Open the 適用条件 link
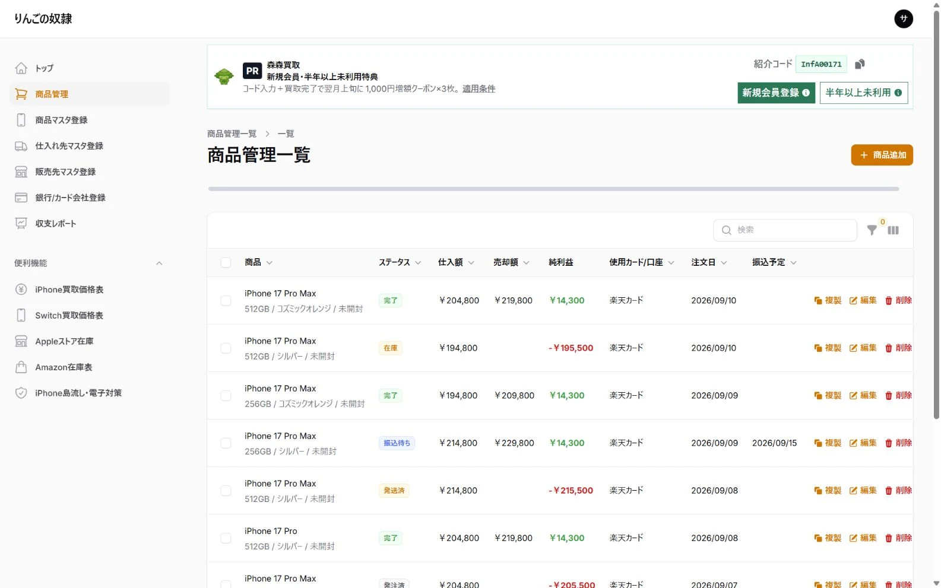The image size is (941, 588). 479,88
